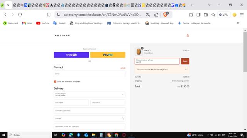Click the address bar URL
The width and height of the screenshot is (247, 138).
[102, 15]
